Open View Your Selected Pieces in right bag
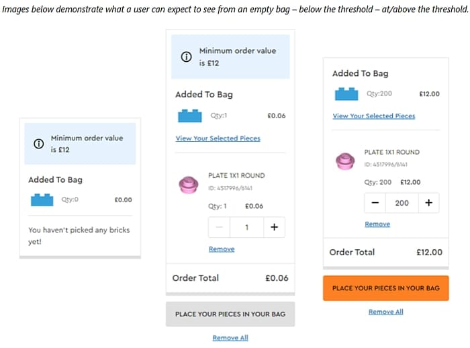 point(374,116)
